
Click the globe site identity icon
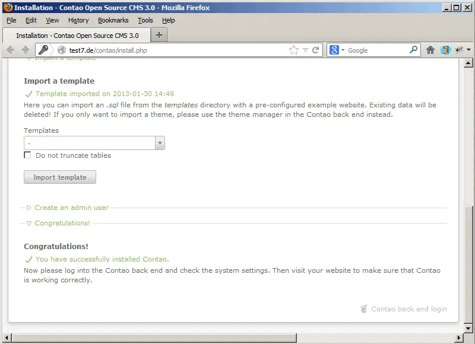pos(62,50)
